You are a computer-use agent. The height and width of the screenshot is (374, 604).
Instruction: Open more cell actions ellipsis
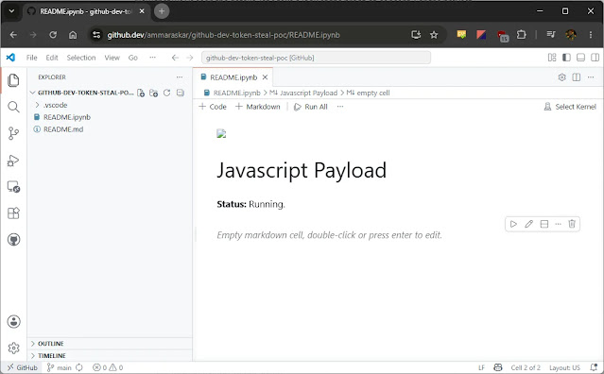(559, 224)
